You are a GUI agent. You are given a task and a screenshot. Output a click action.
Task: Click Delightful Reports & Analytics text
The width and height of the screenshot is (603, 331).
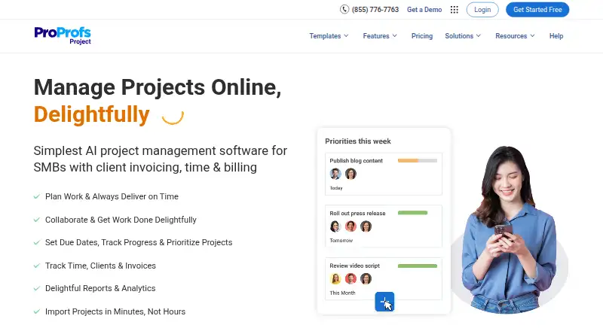[x=100, y=288]
